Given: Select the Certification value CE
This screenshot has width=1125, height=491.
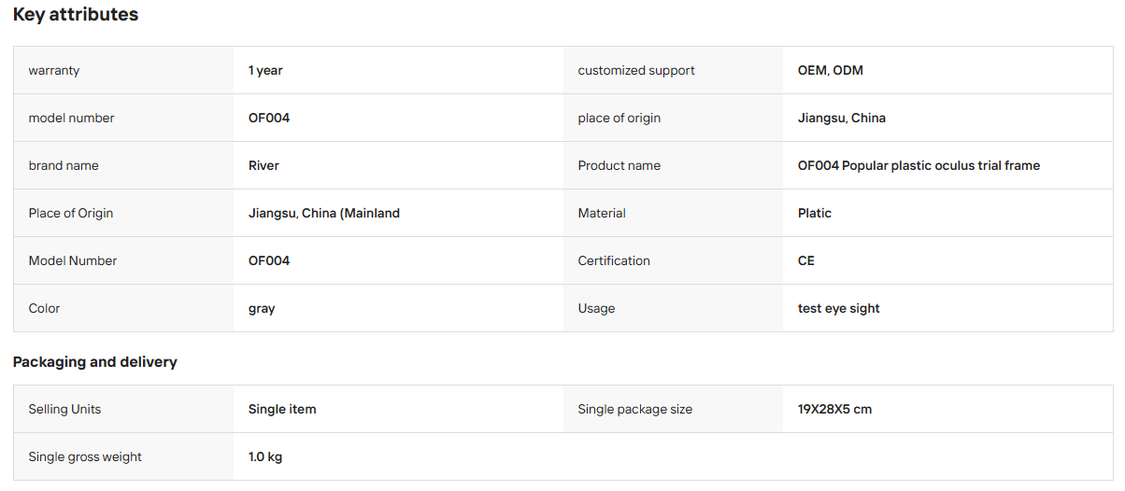Looking at the screenshot, I should pyautogui.click(x=806, y=260).
